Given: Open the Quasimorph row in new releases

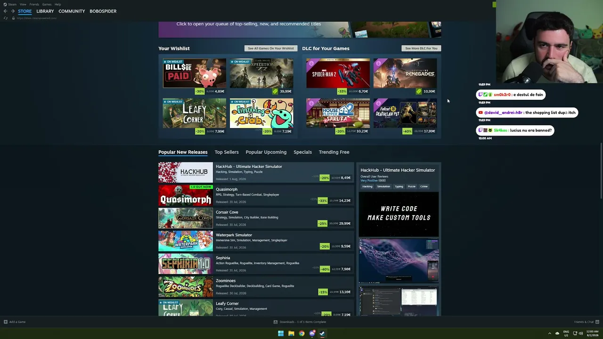Looking at the screenshot, I should (256, 195).
